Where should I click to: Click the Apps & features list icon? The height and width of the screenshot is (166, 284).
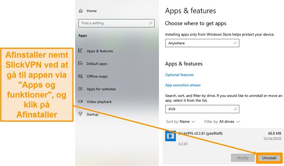click(x=80, y=51)
